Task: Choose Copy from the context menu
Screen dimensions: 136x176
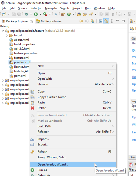Action: point(73,91)
